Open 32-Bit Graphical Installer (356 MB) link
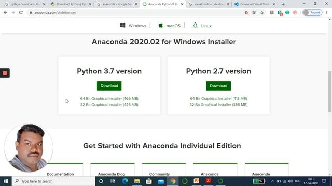The width and height of the screenshot is (332, 186). (218, 105)
